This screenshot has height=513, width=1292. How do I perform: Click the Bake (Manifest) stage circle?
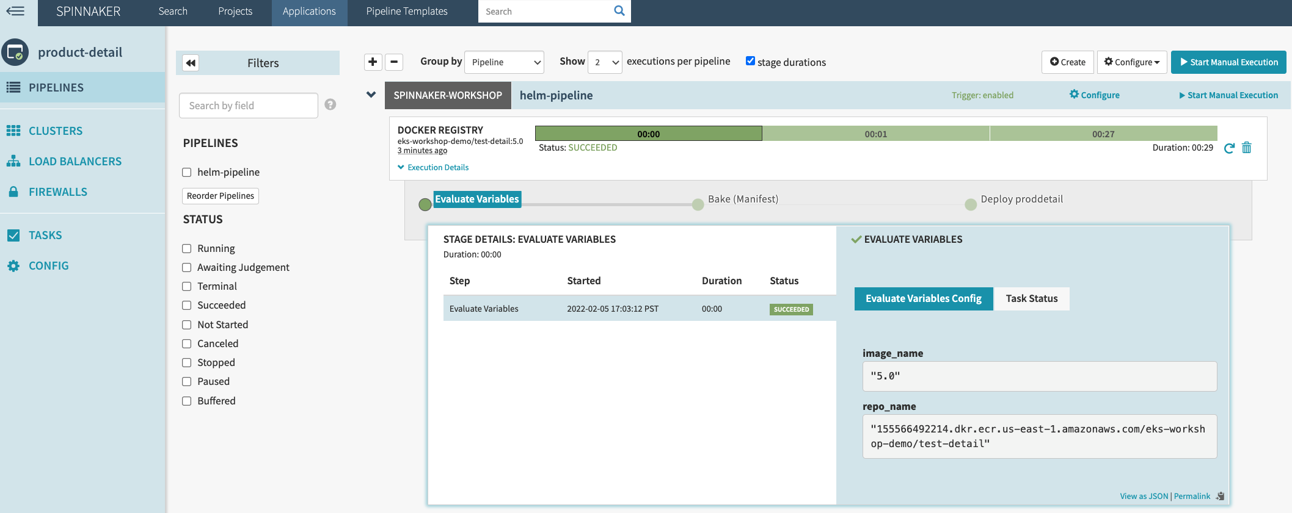(x=698, y=204)
